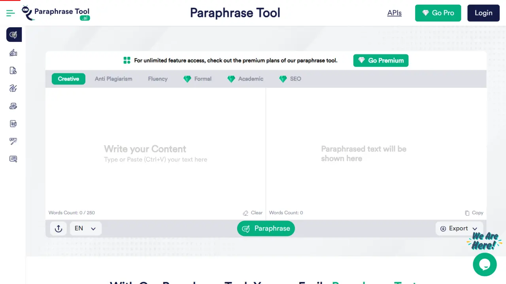This screenshot has width=506, height=284.
Task: Select the Creative mode tab
Action: point(68,79)
